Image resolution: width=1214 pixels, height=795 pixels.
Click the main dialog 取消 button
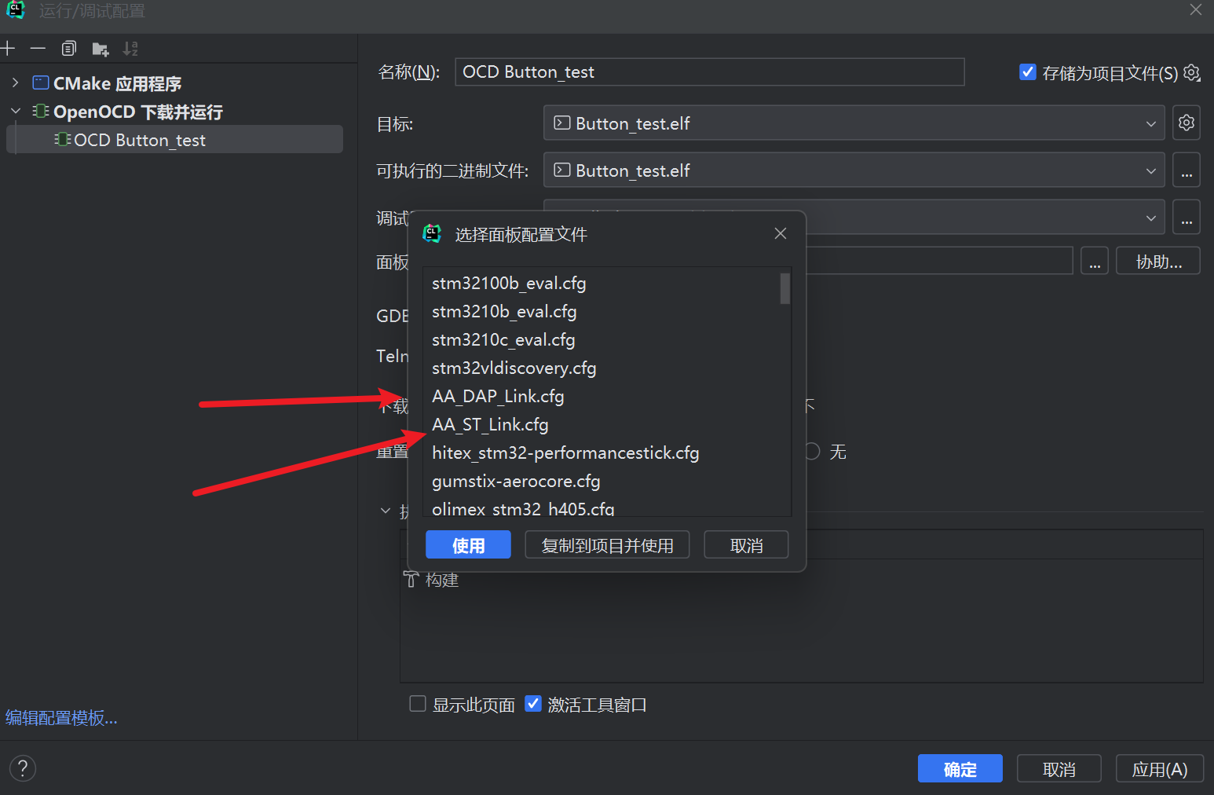point(1059,768)
